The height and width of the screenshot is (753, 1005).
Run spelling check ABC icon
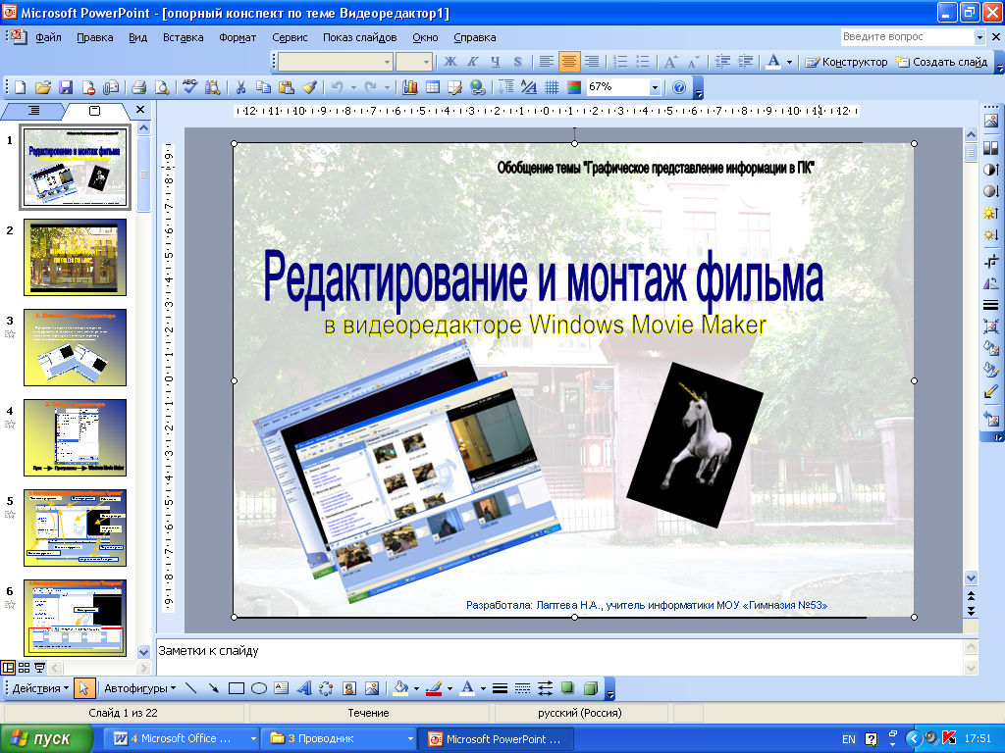(x=189, y=86)
